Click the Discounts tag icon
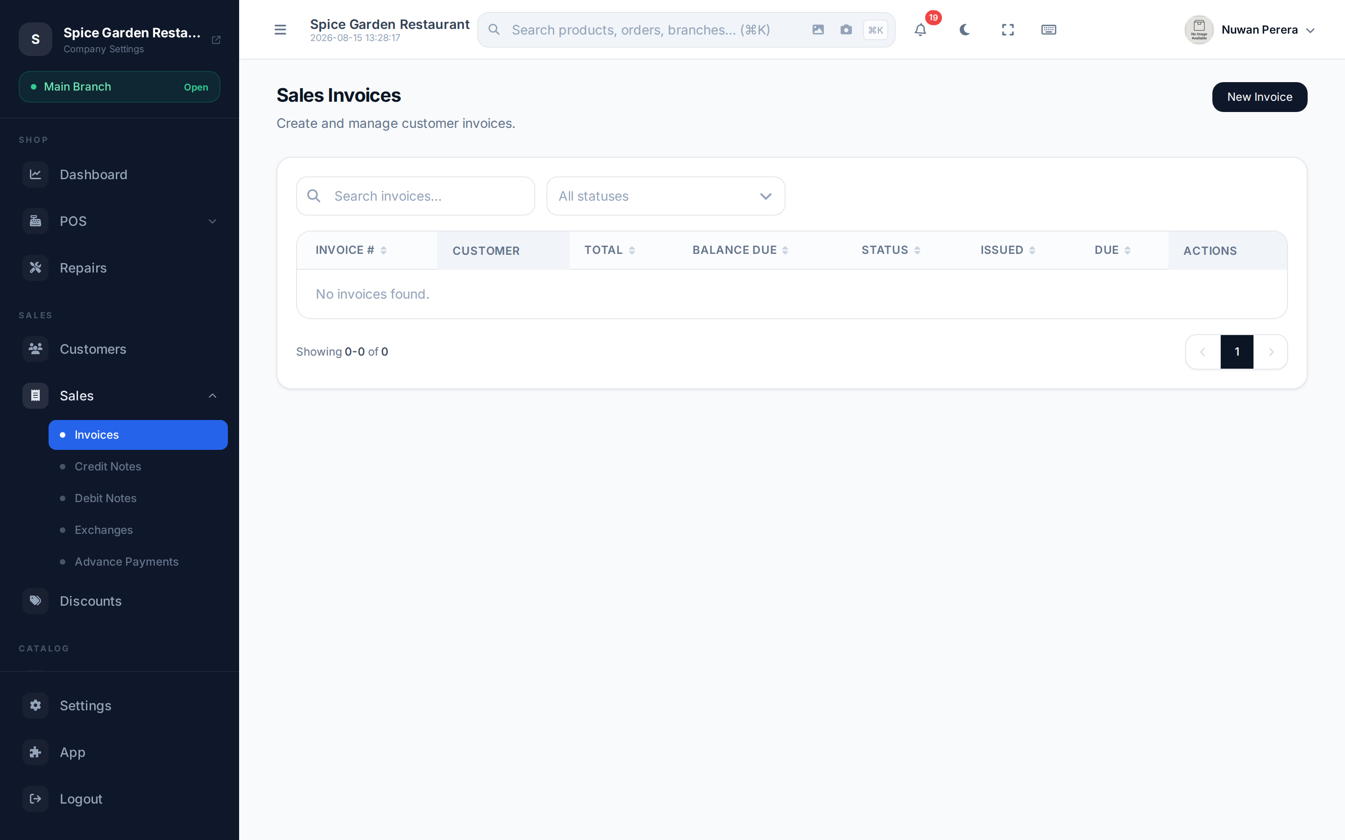 coord(35,601)
